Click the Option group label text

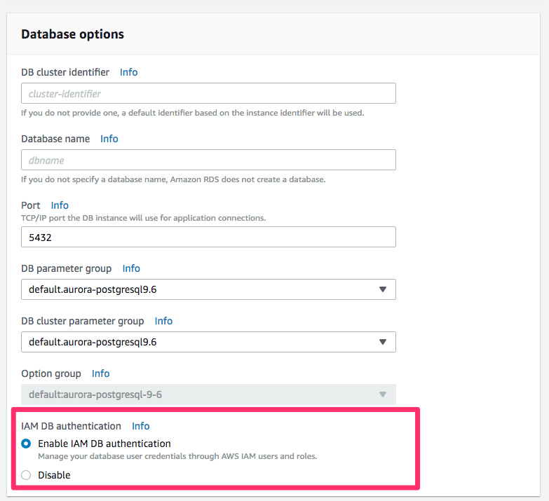tap(51, 373)
